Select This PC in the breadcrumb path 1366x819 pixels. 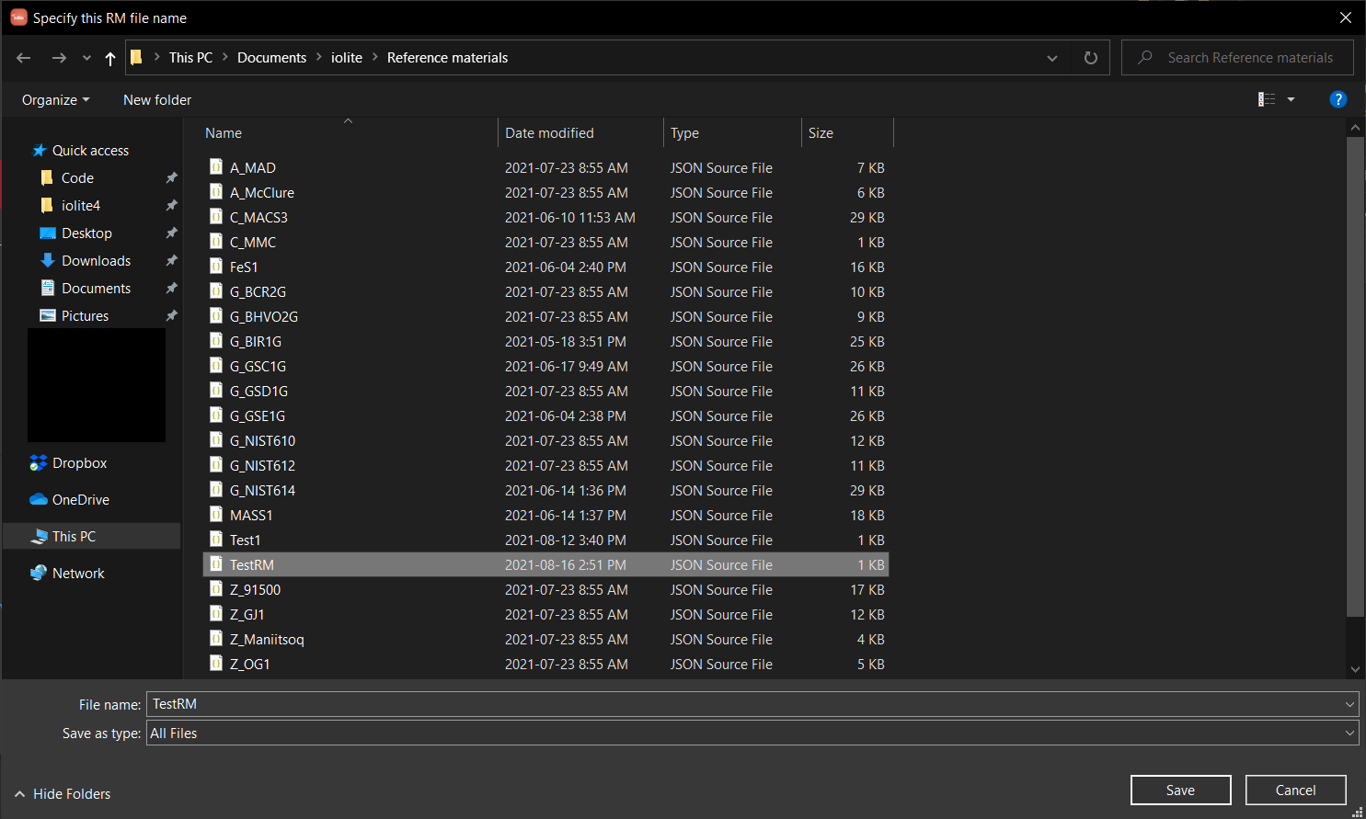[x=190, y=57]
